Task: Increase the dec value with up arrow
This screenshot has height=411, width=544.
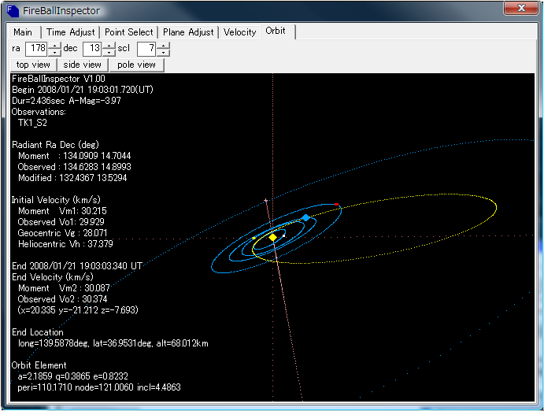Action: [x=109, y=46]
